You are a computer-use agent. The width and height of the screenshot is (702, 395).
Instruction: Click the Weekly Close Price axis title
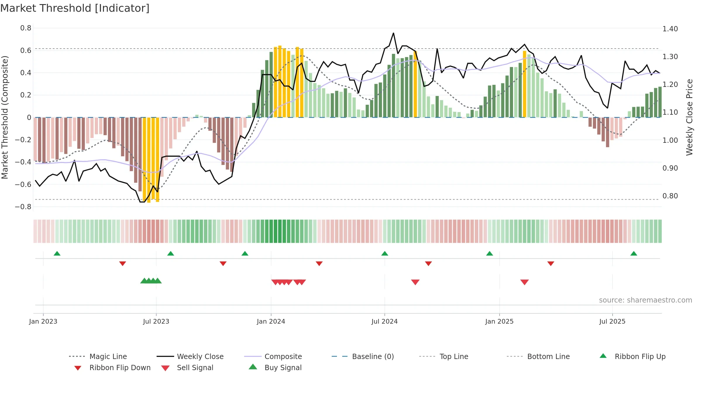(x=689, y=117)
